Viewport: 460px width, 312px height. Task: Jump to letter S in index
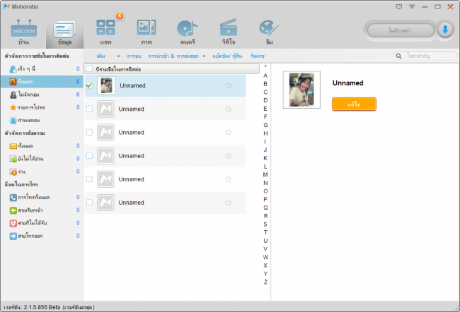click(265, 224)
